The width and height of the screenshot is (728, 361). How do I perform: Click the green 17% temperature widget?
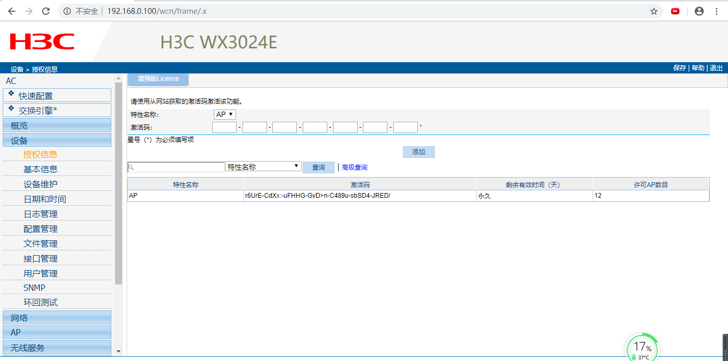(642, 348)
